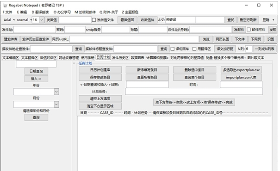The width and height of the screenshot is (280, 171).
Task: Click the 看微信回 button
Action: click(127, 20)
